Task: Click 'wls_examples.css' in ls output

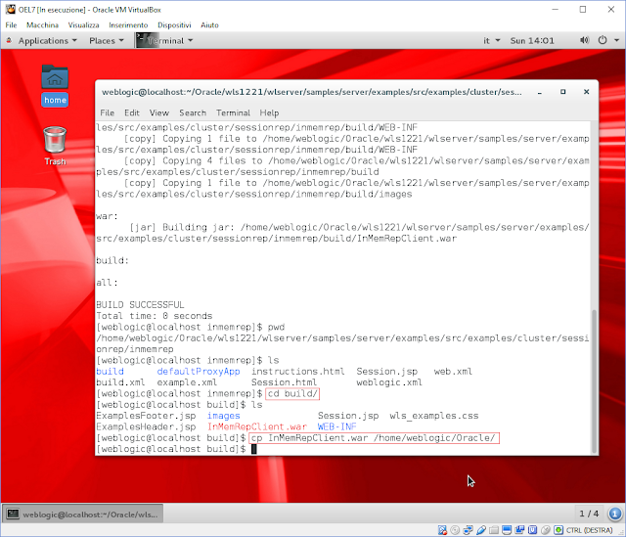Action: click(x=434, y=416)
